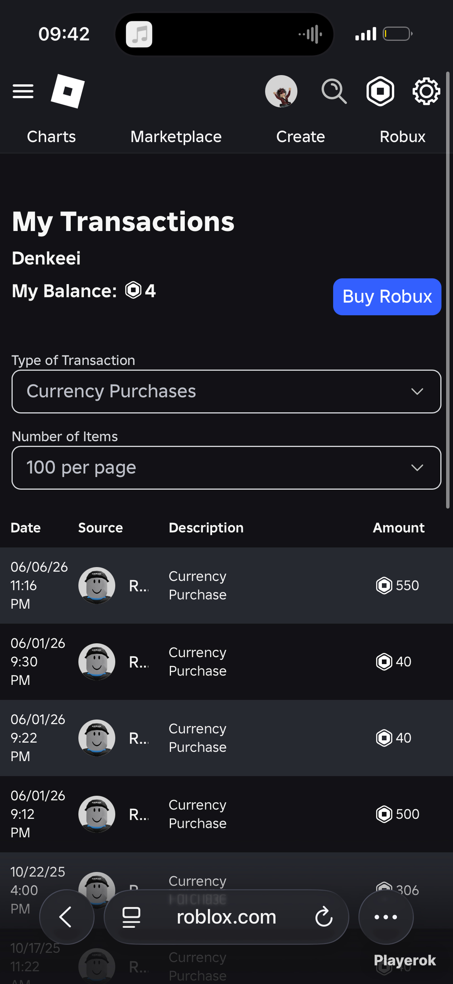
Task: Go to the Charts tab
Action: [51, 137]
